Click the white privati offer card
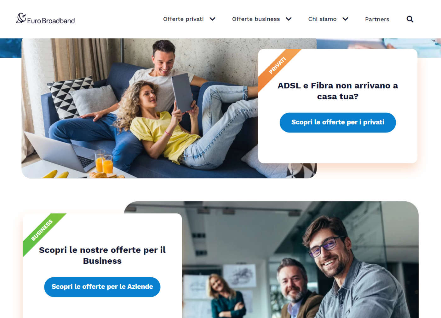The width and height of the screenshot is (441, 318). tap(338, 106)
